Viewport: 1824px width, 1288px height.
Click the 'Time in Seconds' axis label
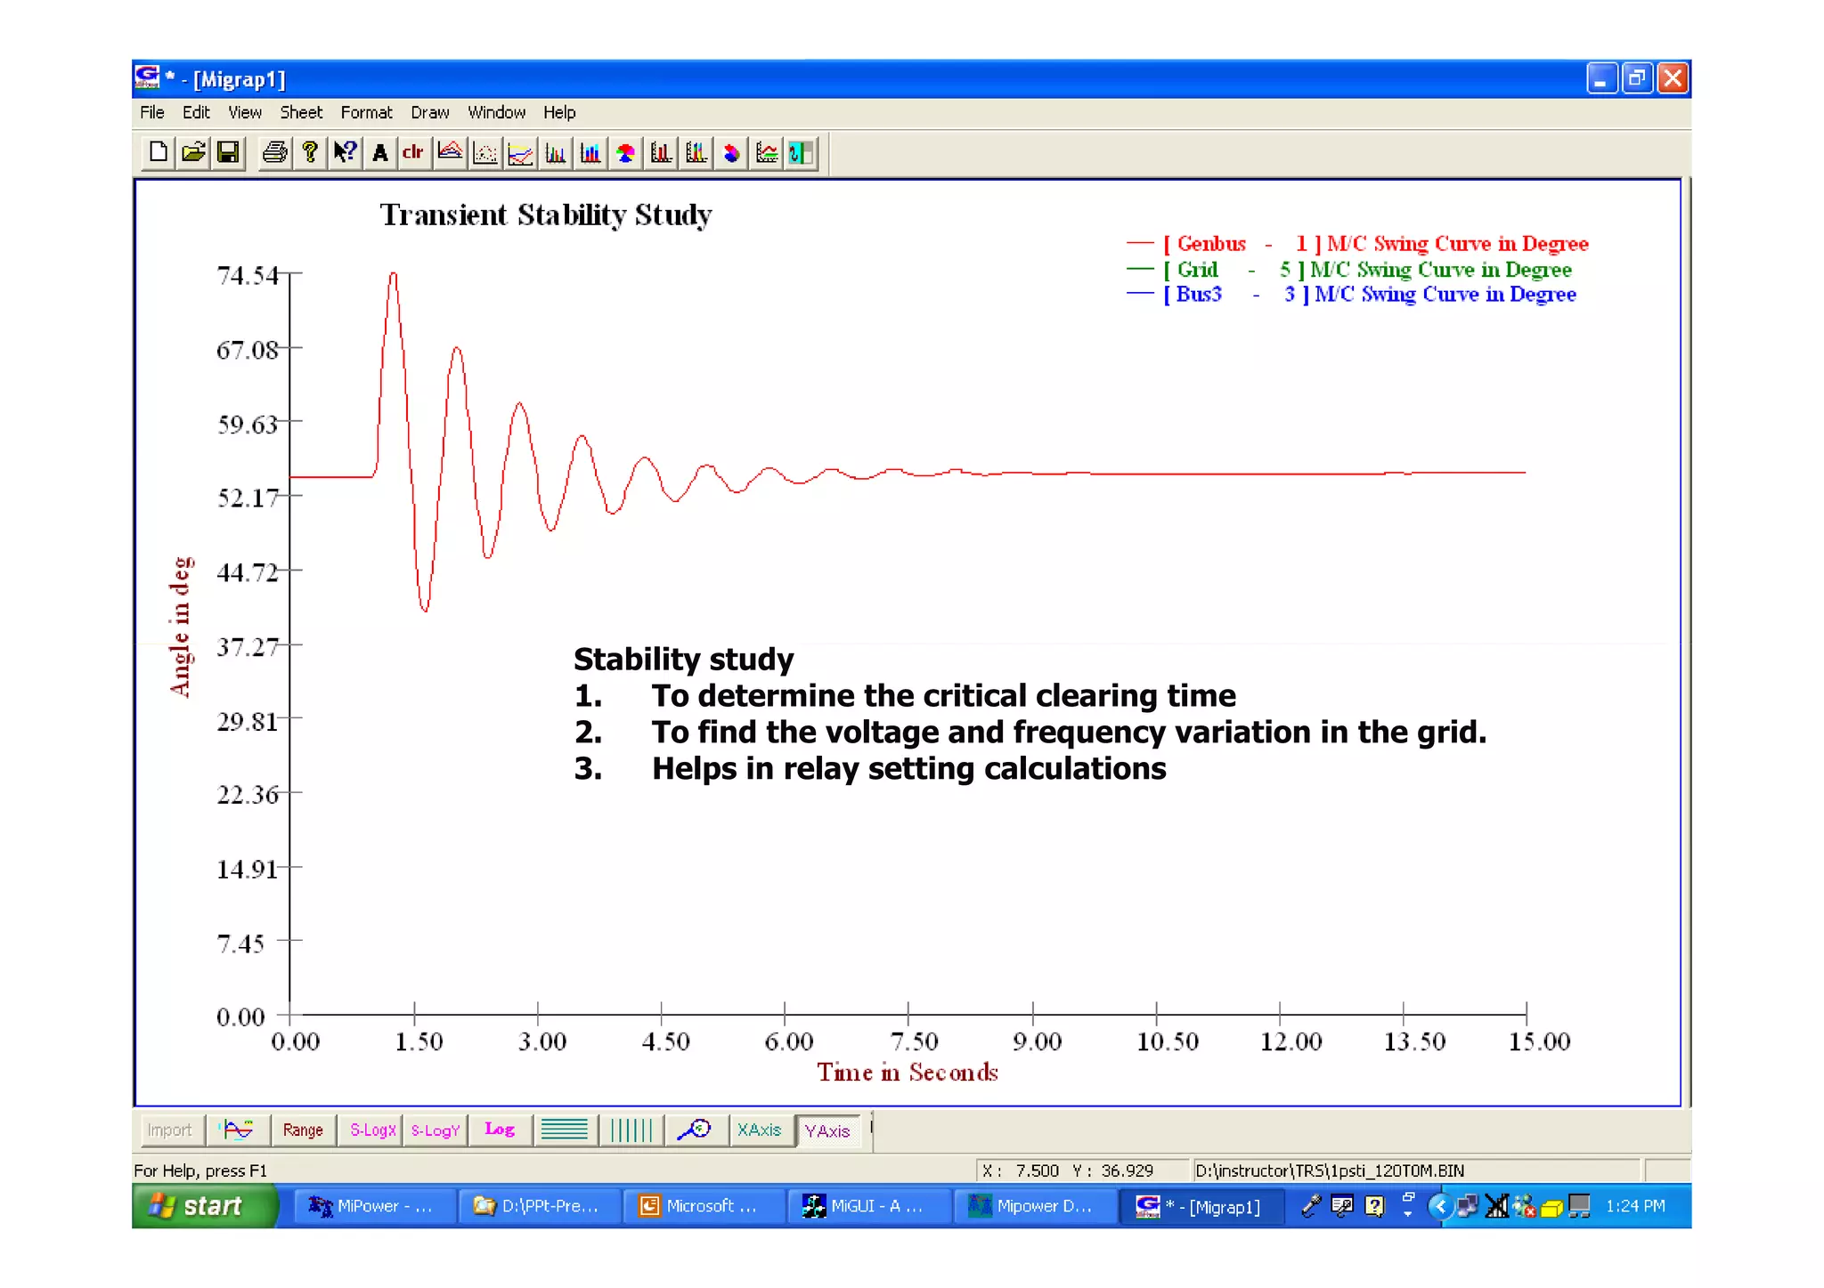point(908,1073)
